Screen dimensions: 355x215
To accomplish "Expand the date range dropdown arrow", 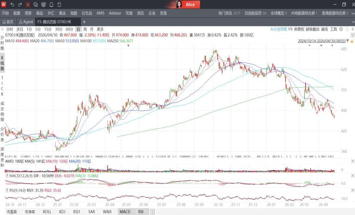I will 347,41.
